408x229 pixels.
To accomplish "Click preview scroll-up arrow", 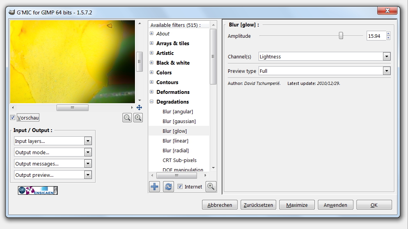I will [140, 23].
